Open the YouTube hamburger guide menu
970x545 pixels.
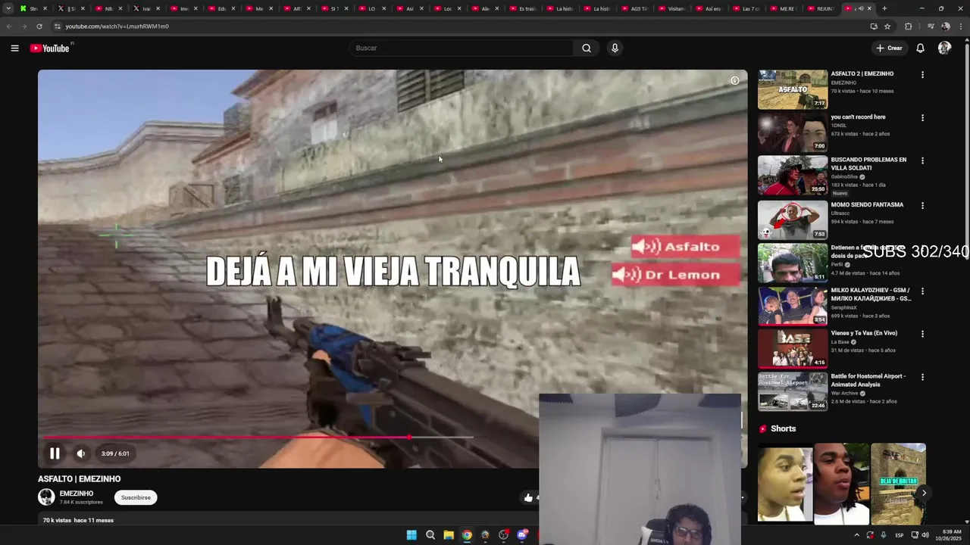14,48
